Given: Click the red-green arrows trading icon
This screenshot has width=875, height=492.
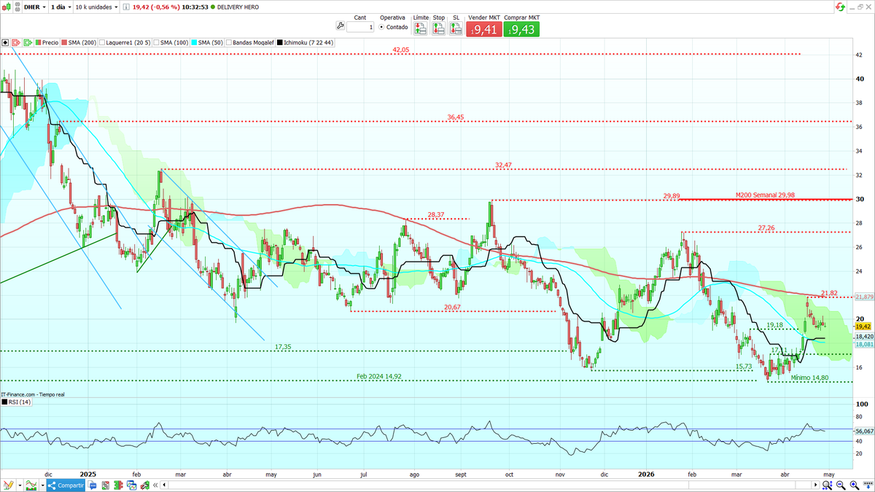Looking at the screenshot, I should 144,485.
